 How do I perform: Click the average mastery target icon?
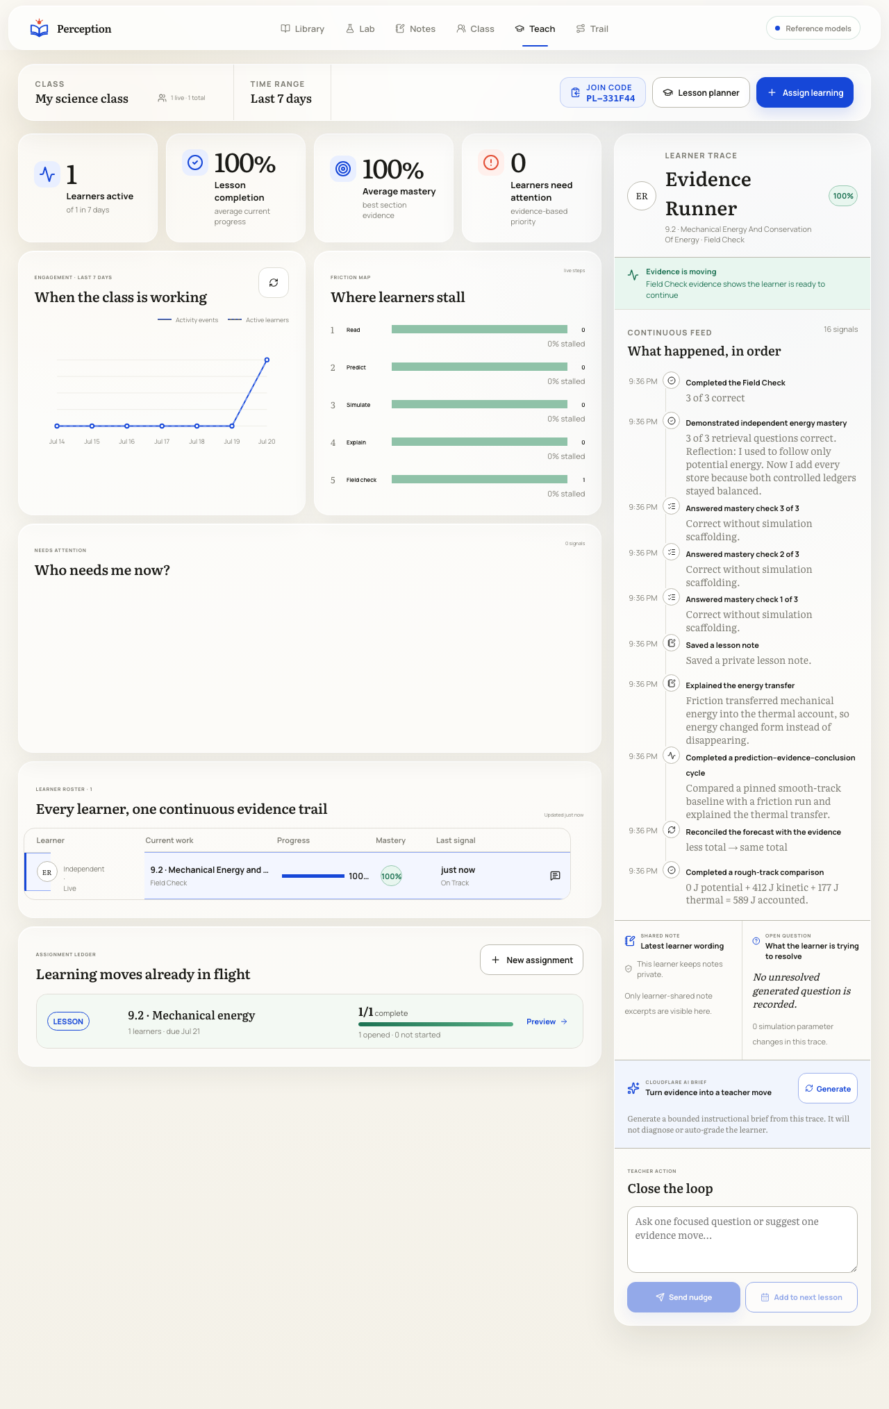343,169
